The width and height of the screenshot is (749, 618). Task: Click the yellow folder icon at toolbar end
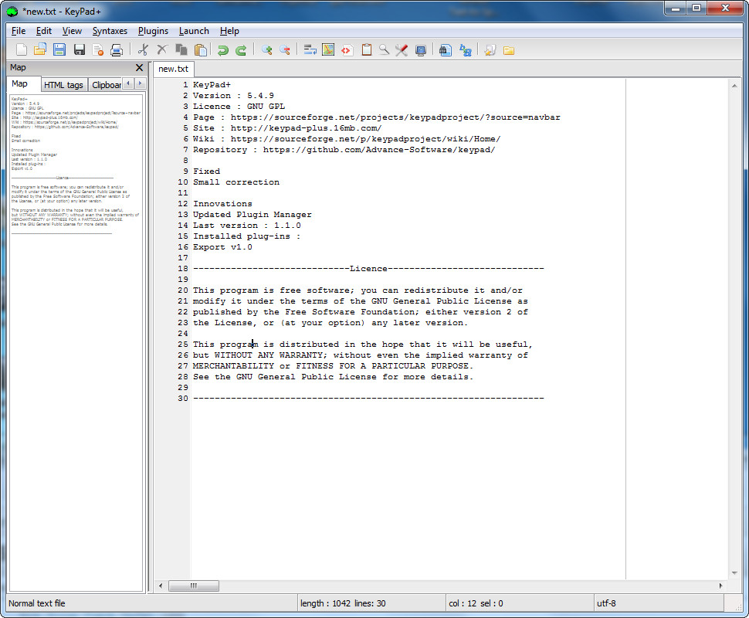[x=509, y=49]
